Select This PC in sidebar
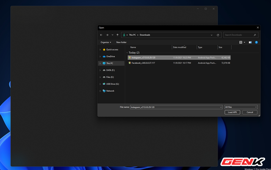The height and width of the screenshot is (170, 271). (110, 63)
